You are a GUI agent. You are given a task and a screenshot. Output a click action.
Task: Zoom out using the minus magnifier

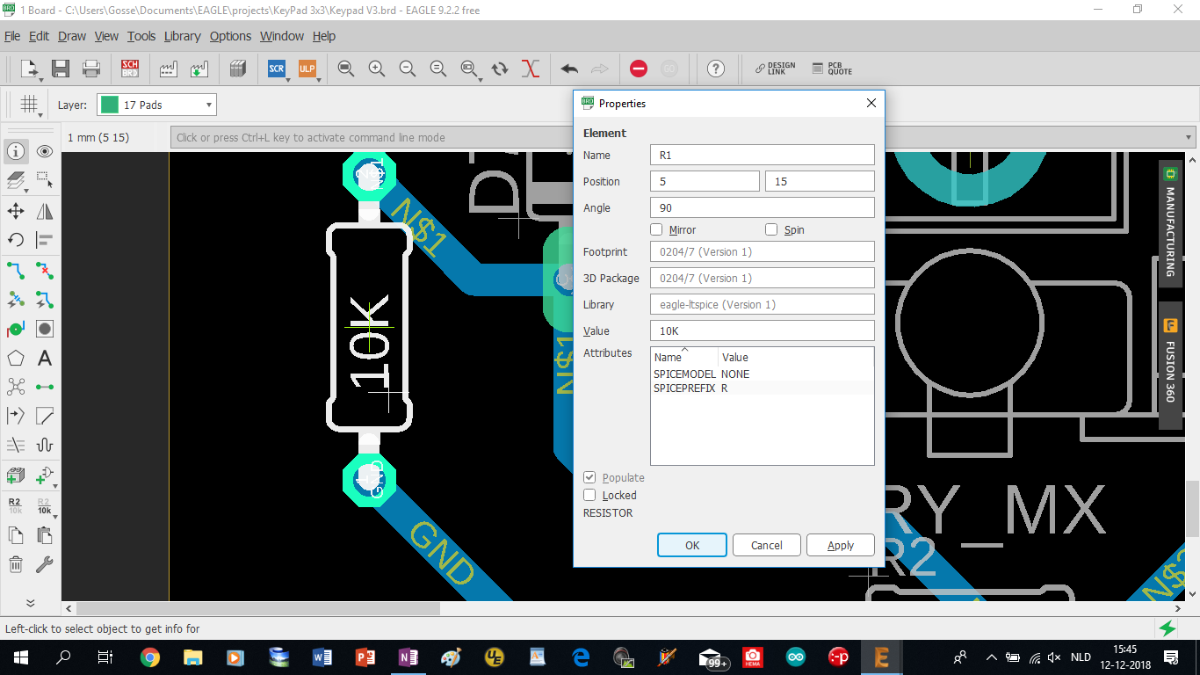[x=408, y=69]
